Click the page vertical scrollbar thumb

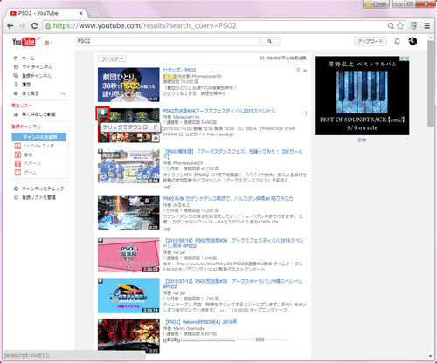pos(430,83)
